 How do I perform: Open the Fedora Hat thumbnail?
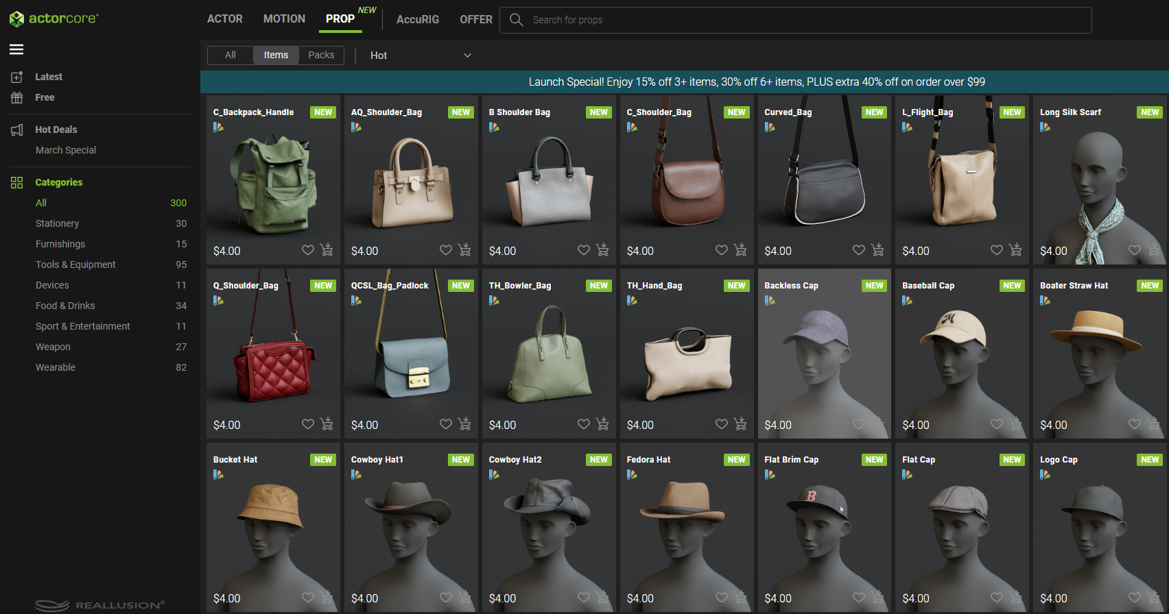pos(687,528)
